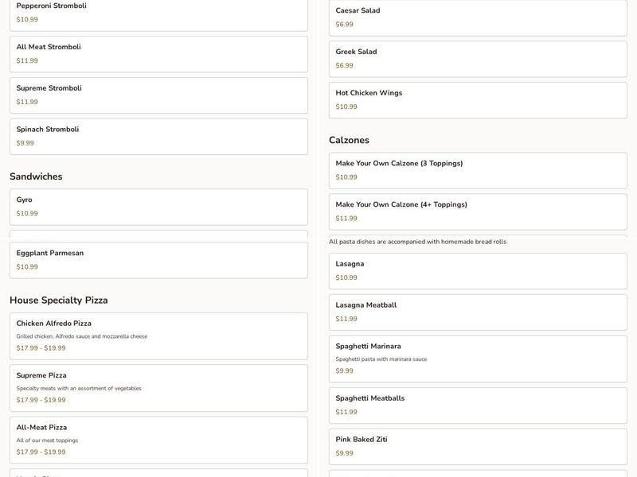Click the plain Lasagna item for $10.99
This screenshot has width=637, height=477.
[478, 271]
